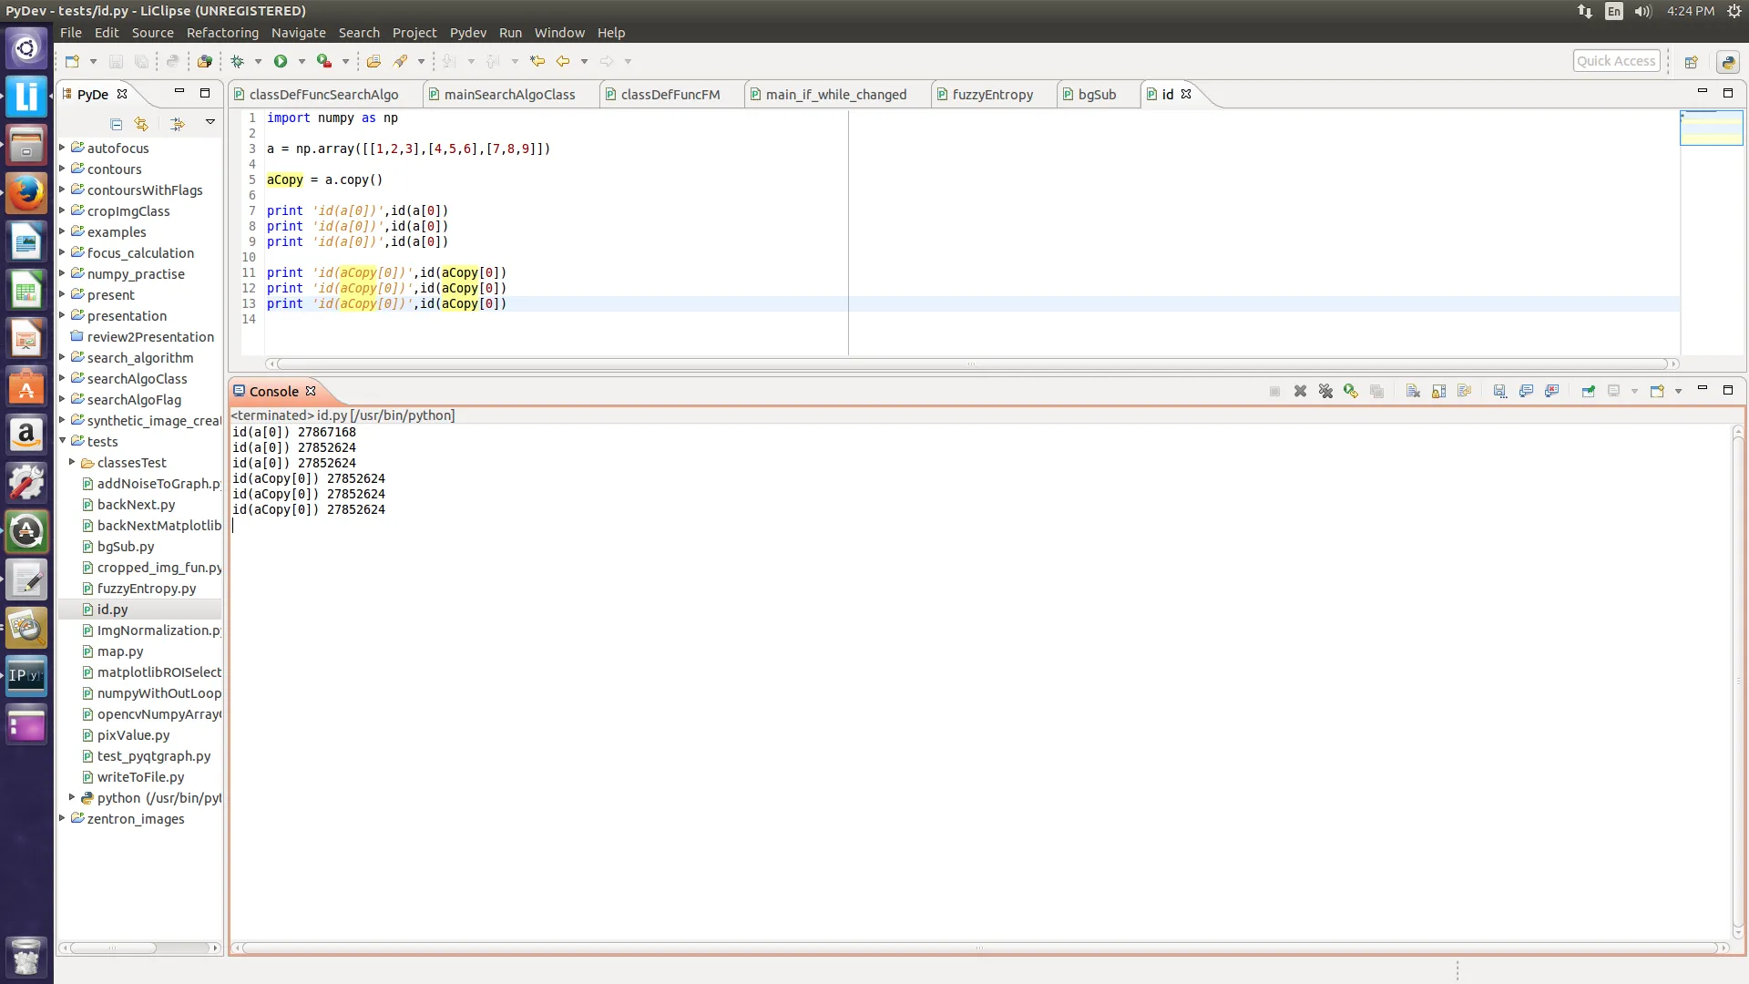Click the editor horizontal scrollbar
The image size is (1749, 984).
coord(970,364)
